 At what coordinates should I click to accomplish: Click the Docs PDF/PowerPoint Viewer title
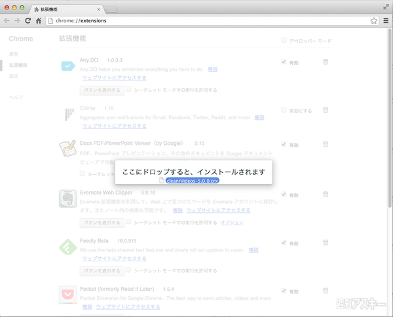coord(132,143)
